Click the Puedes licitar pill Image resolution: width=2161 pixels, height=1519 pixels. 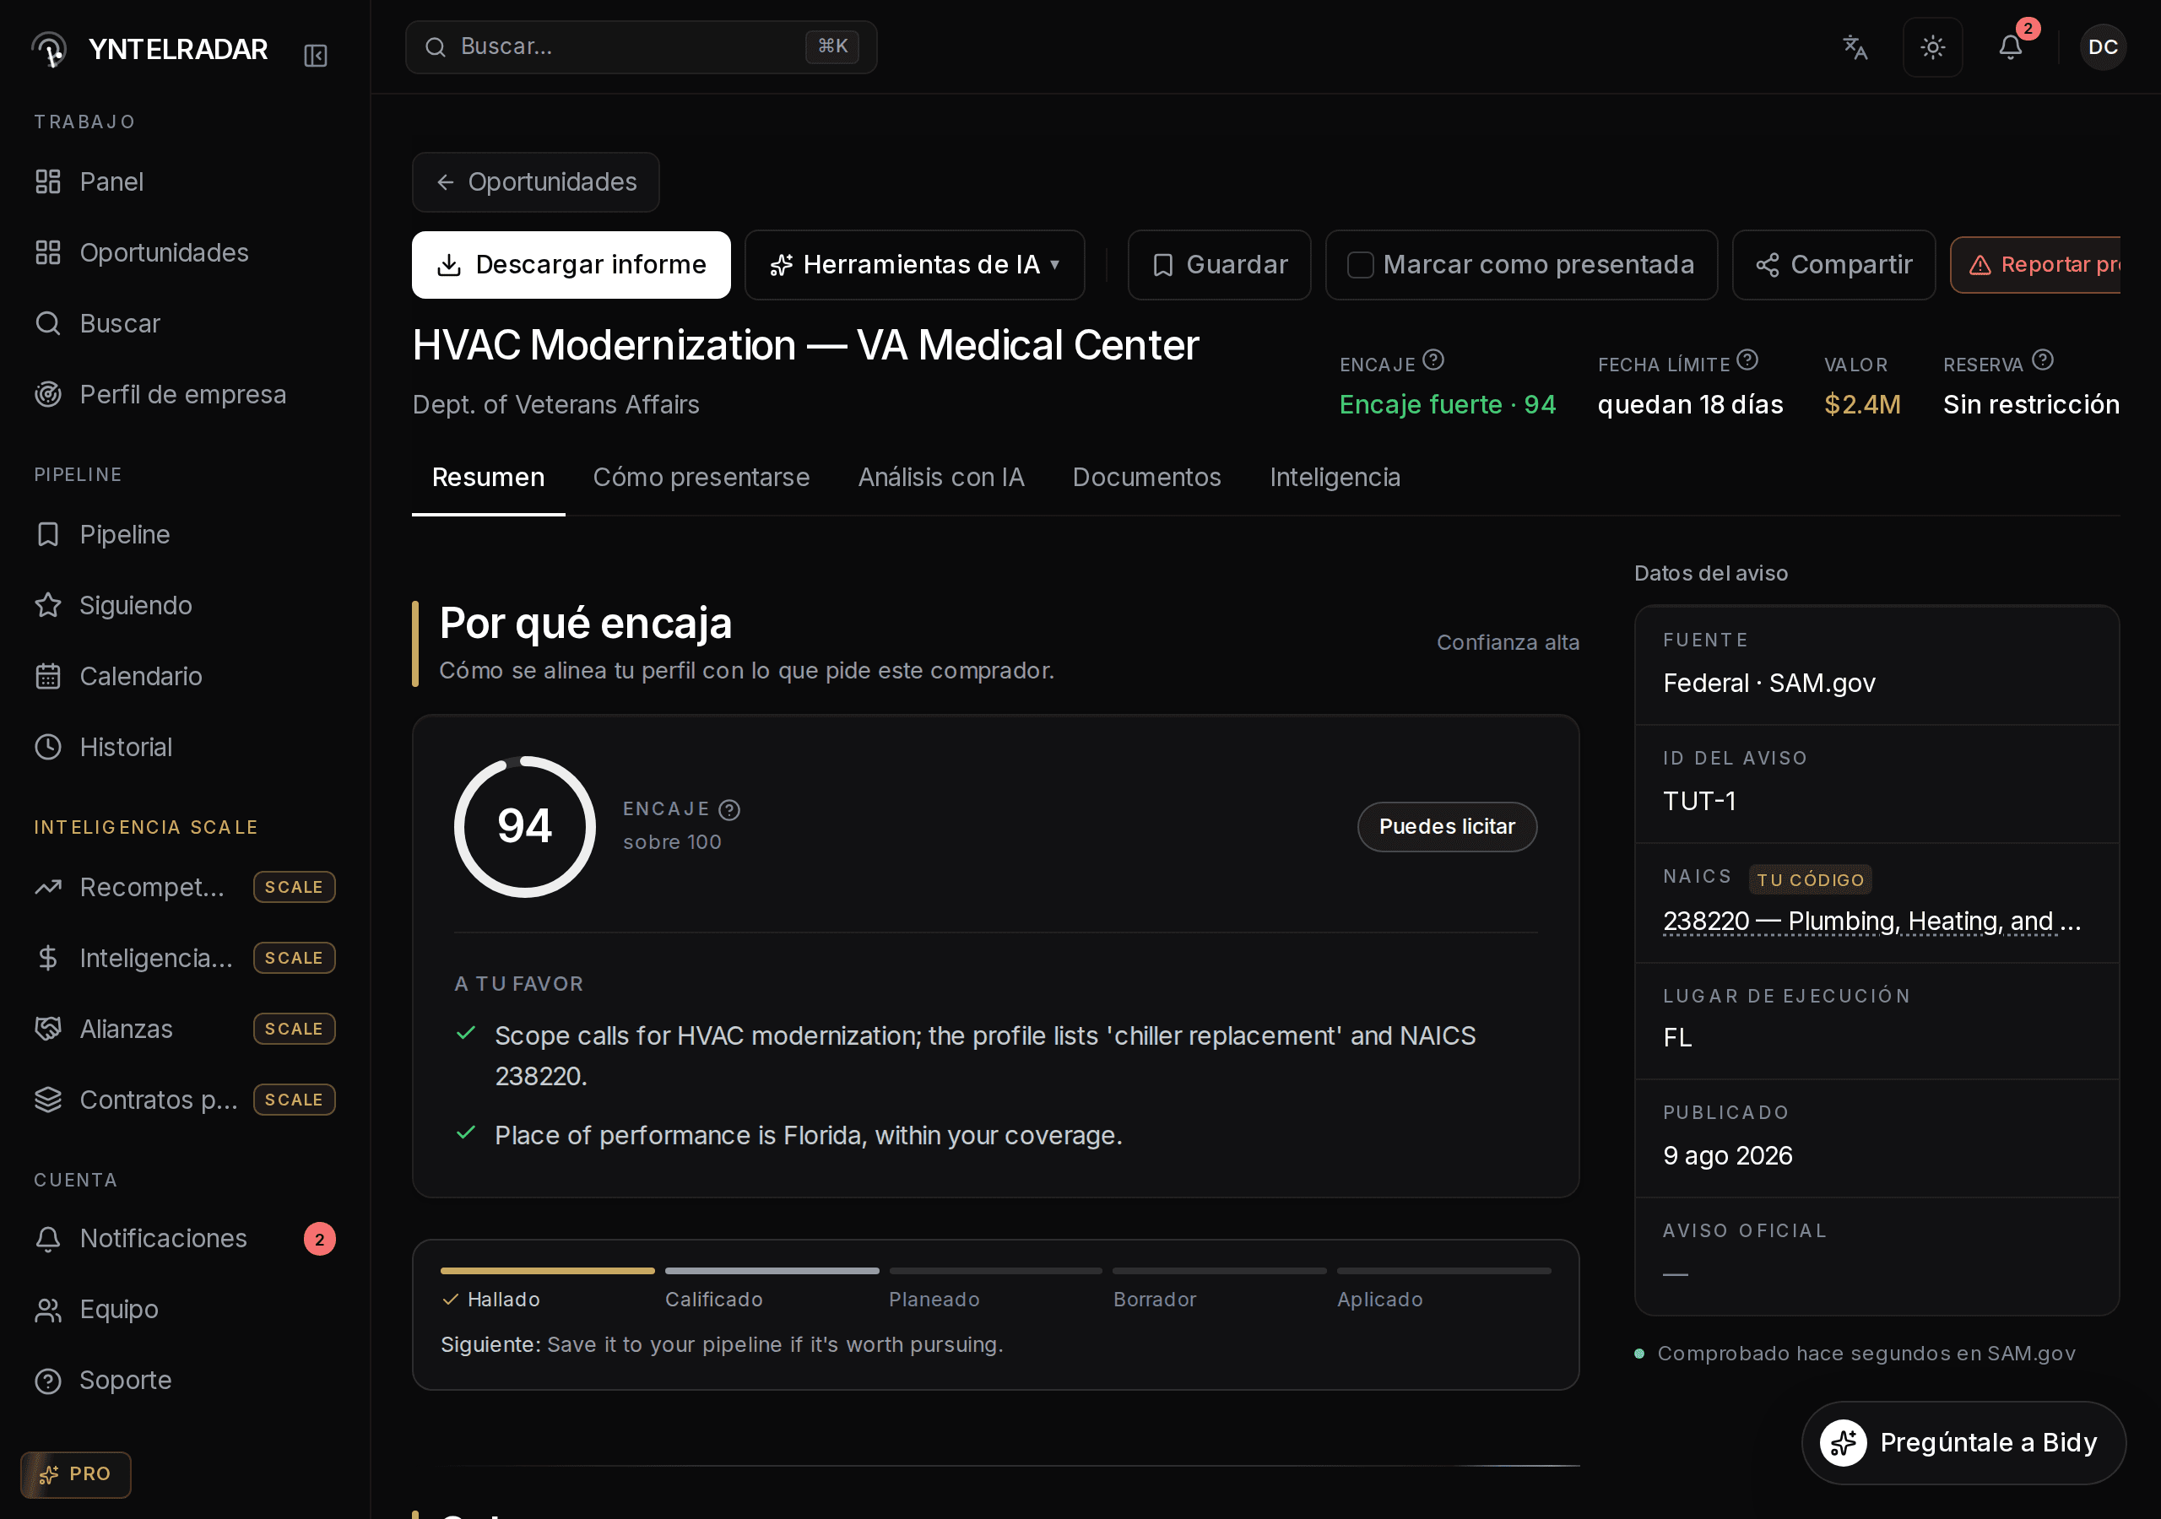point(1447,826)
